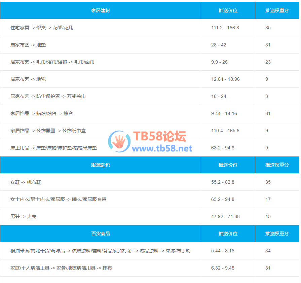The width and height of the screenshot is (301, 283).
Task: Click 推送权重分 header in 服装鞋包 section
Action: (277, 165)
